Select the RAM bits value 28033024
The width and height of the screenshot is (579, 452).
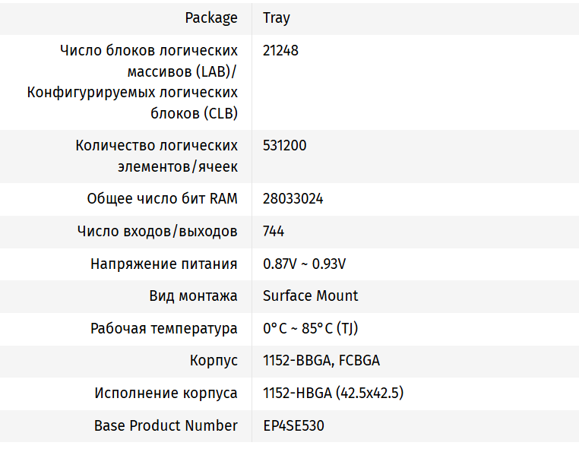pos(293,199)
